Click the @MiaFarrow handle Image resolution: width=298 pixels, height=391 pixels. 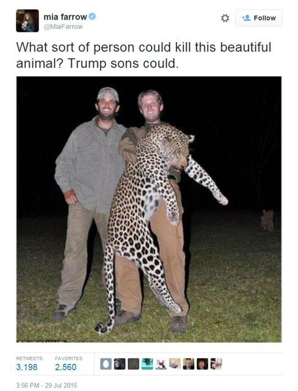click(63, 27)
